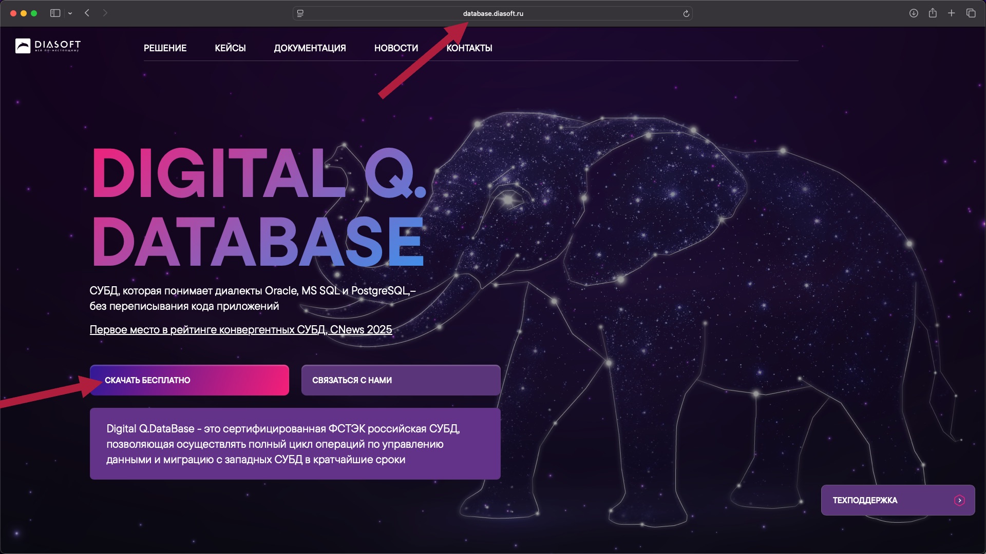Open the КЕЙСЫ section

pyautogui.click(x=230, y=48)
